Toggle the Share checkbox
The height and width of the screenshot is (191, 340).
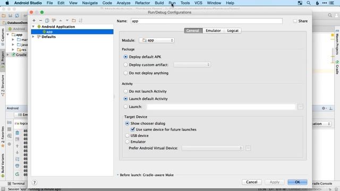[x=295, y=21]
